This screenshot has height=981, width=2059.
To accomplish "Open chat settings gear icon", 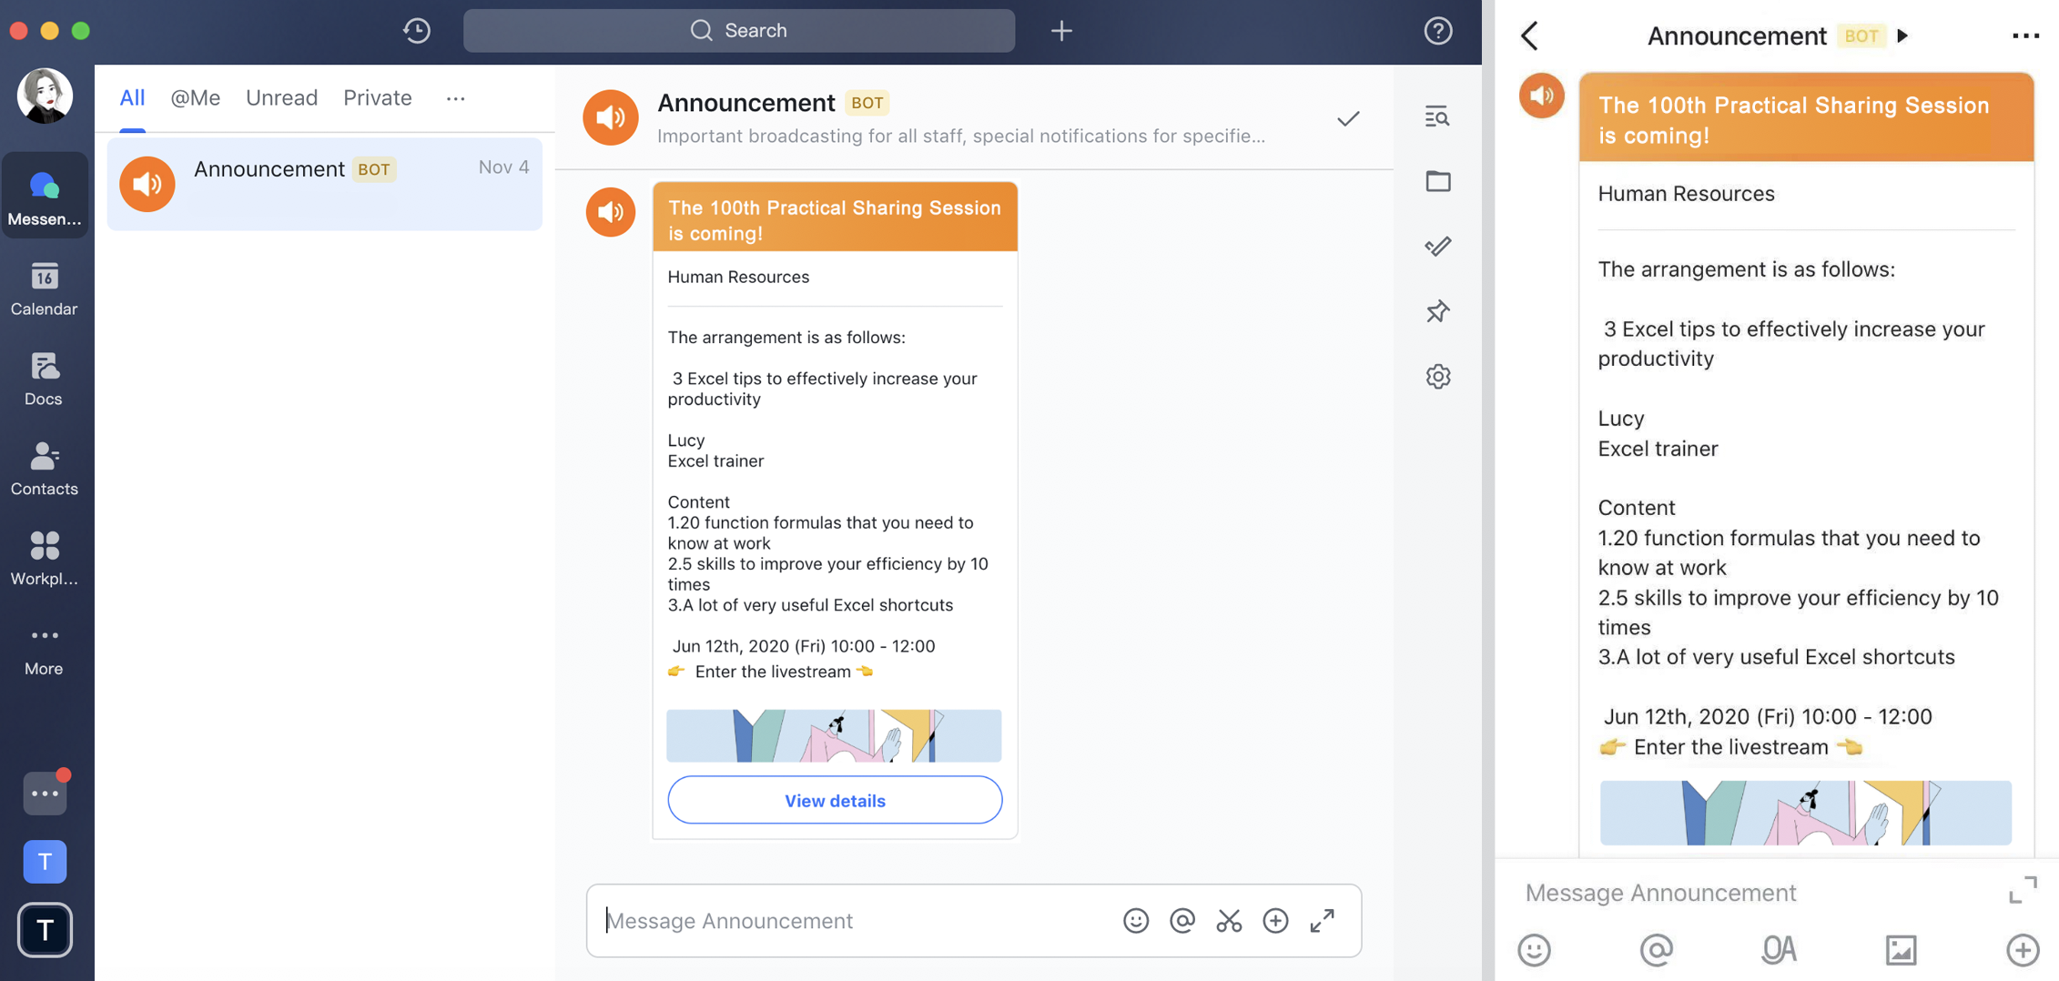I will 1437,377.
